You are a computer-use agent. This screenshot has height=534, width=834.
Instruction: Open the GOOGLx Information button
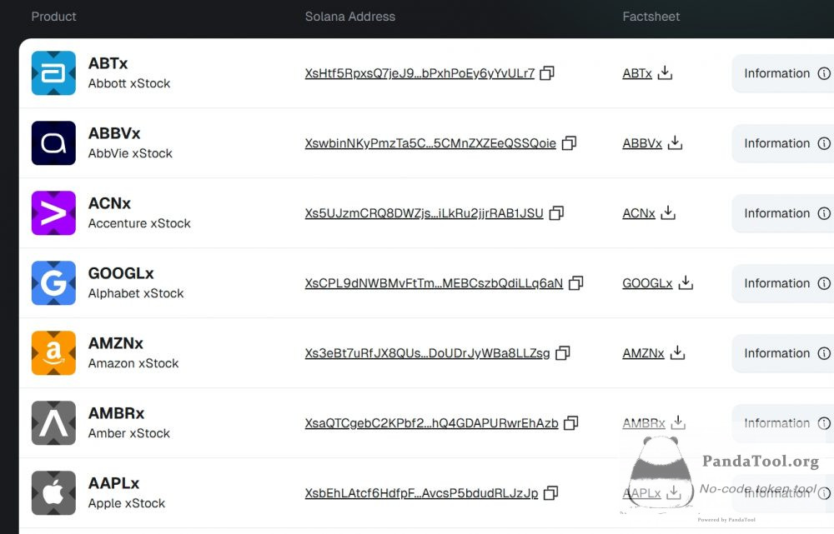pyautogui.click(x=783, y=283)
